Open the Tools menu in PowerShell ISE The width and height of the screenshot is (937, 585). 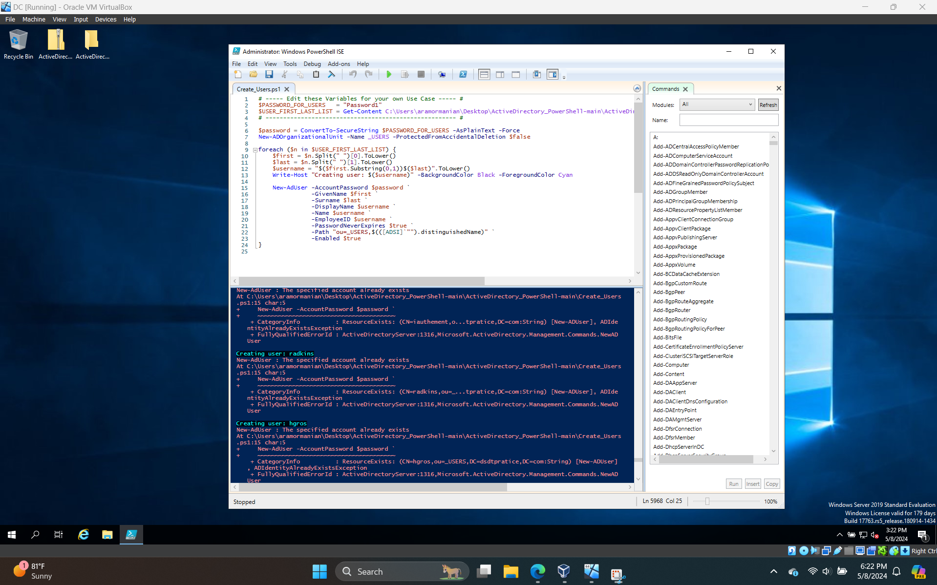pyautogui.click(x=290, y=64)
